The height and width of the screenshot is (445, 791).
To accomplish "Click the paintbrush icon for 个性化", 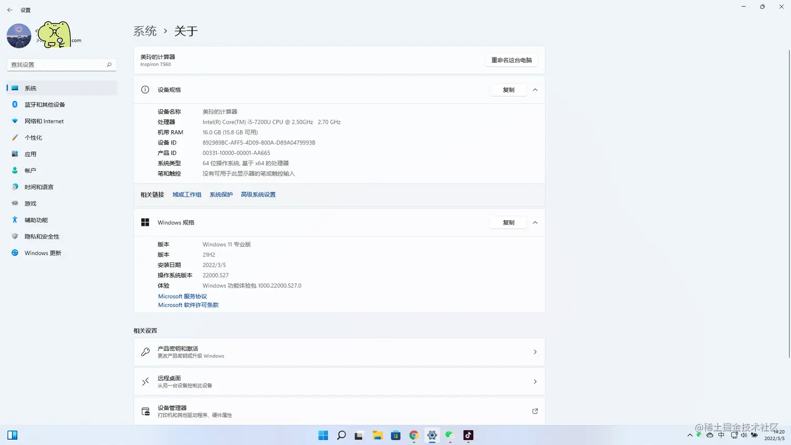I will point(15,138).
